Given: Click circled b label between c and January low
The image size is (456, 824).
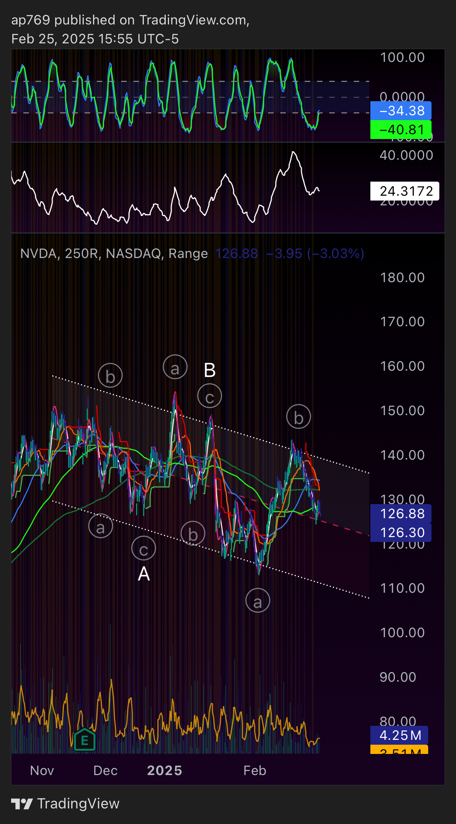Looking at the screenshot, I should click(x=193, y=533).
